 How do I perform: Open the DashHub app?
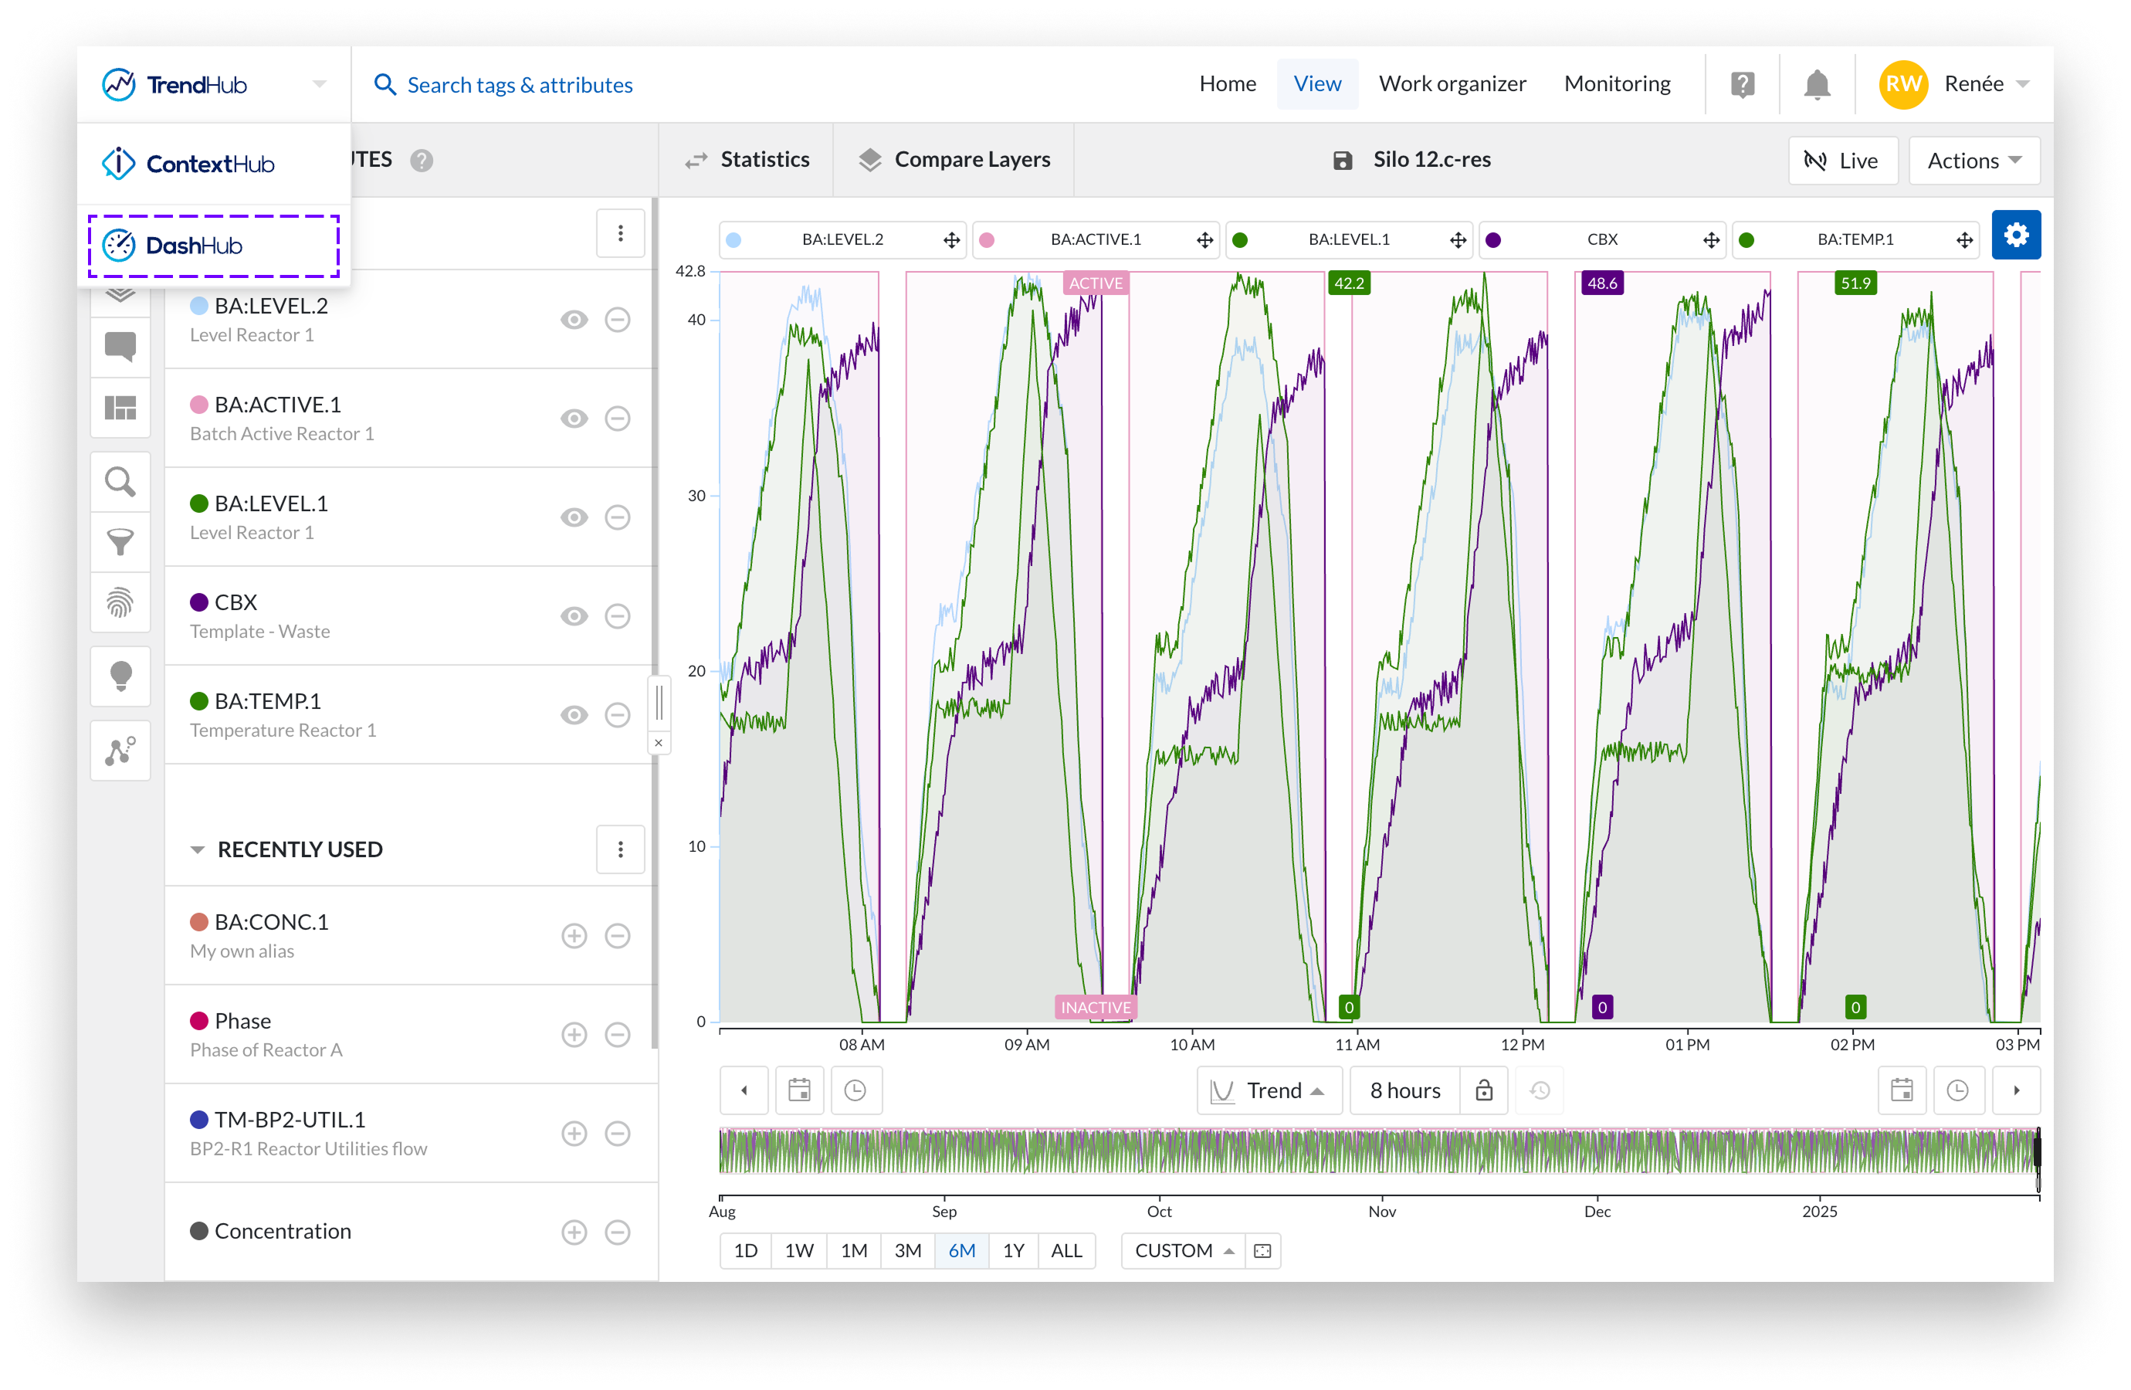pos(213,246)
